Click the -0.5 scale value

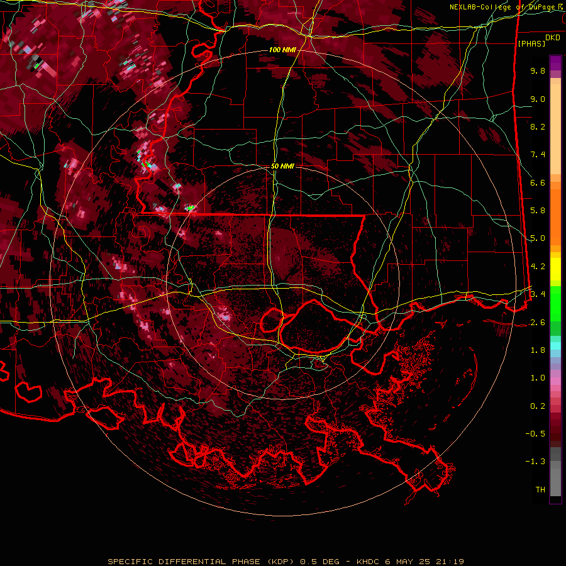coord(535,434)
